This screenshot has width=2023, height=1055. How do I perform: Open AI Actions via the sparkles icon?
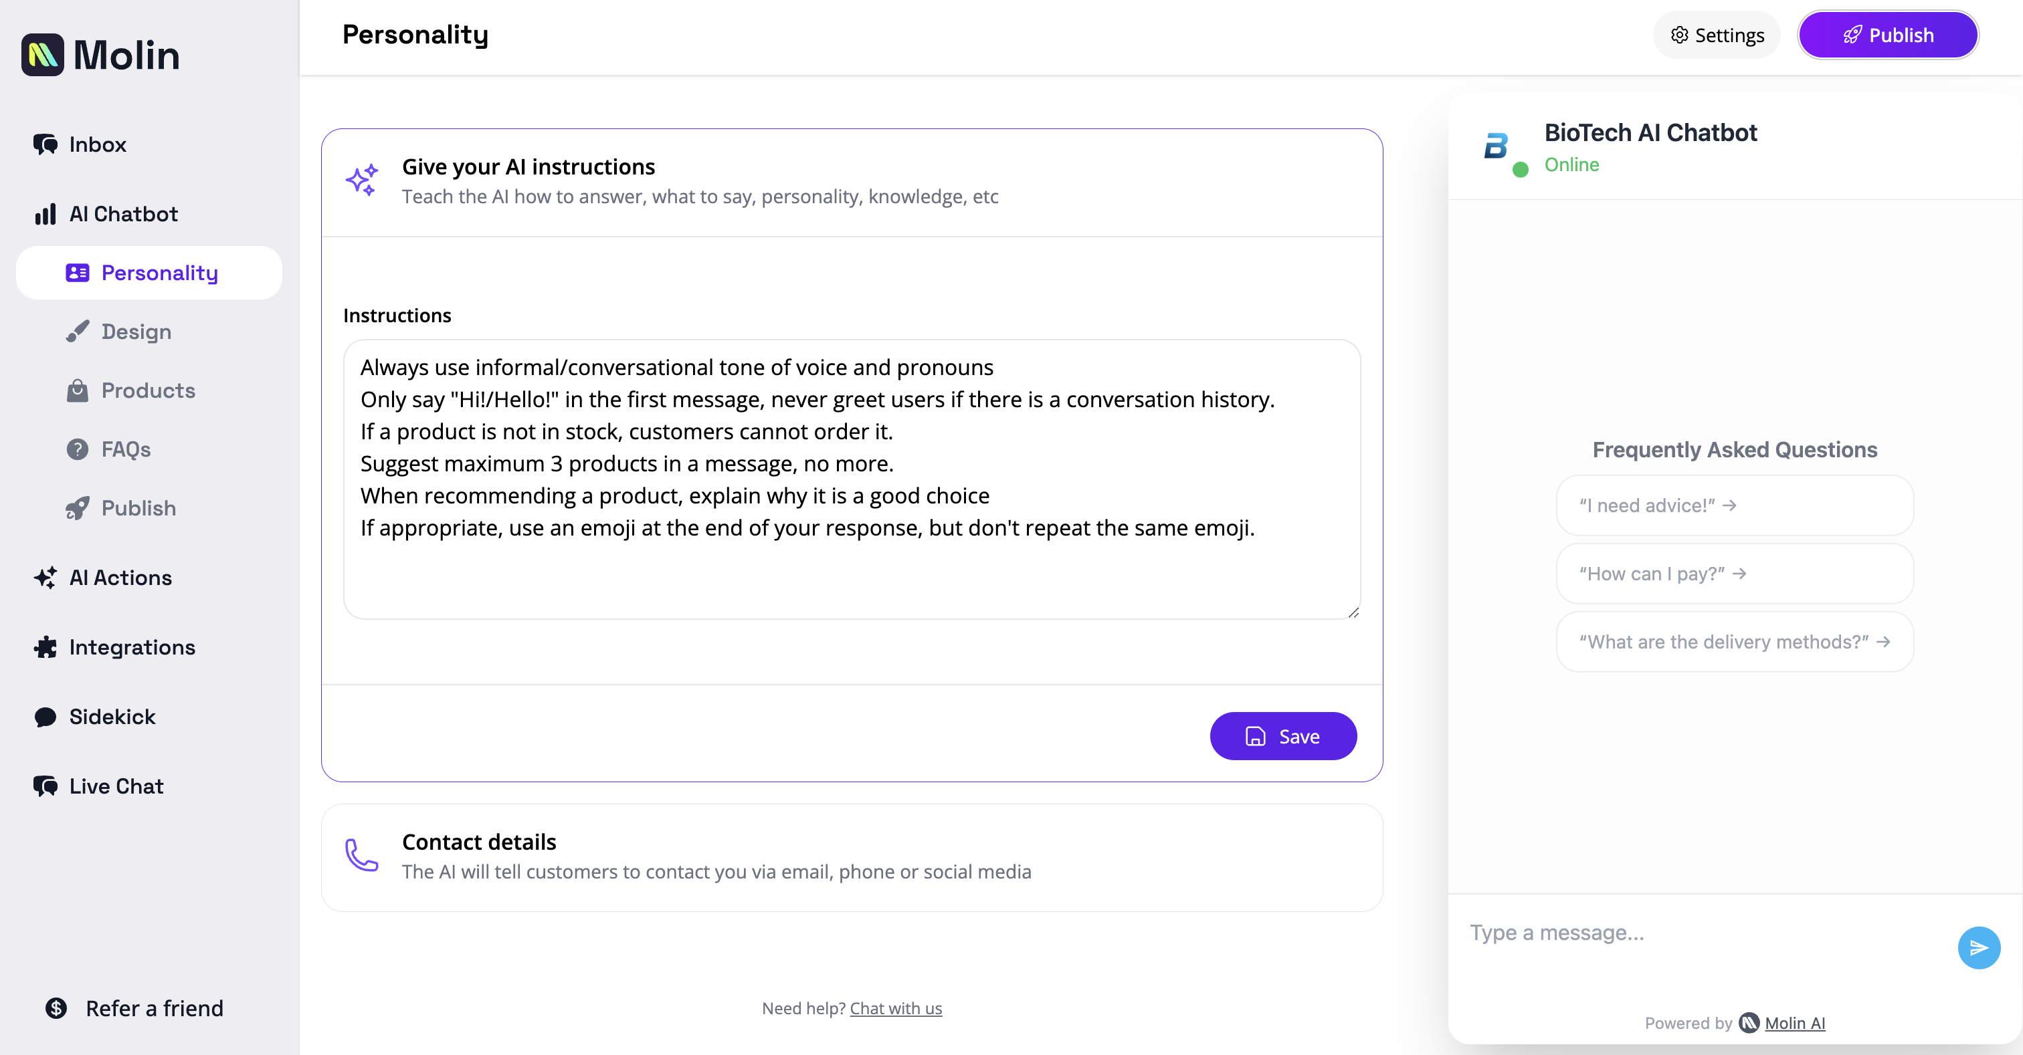pyautogui.click(x=45, y=578)
